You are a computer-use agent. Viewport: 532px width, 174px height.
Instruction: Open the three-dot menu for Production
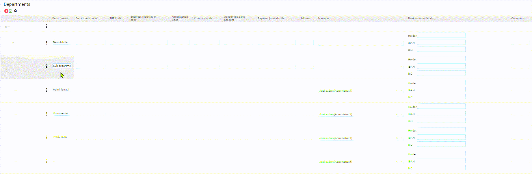coord(46,137)
